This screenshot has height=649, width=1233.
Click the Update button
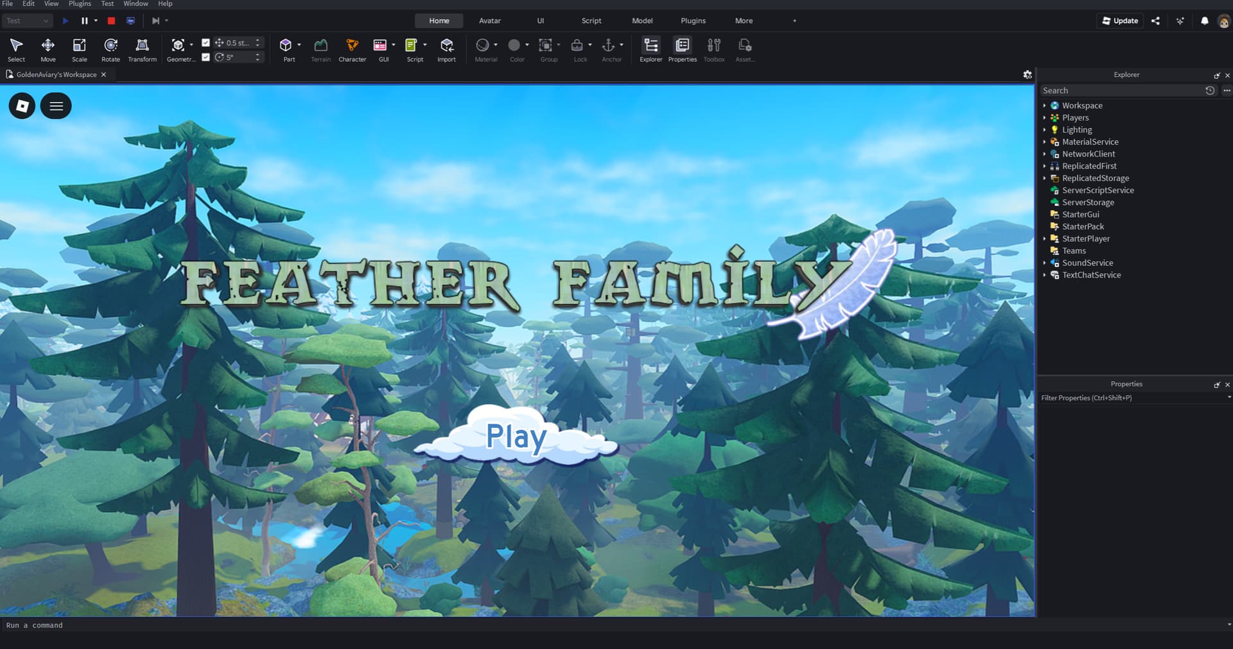pyautogui.click(x=1120, y=21)
